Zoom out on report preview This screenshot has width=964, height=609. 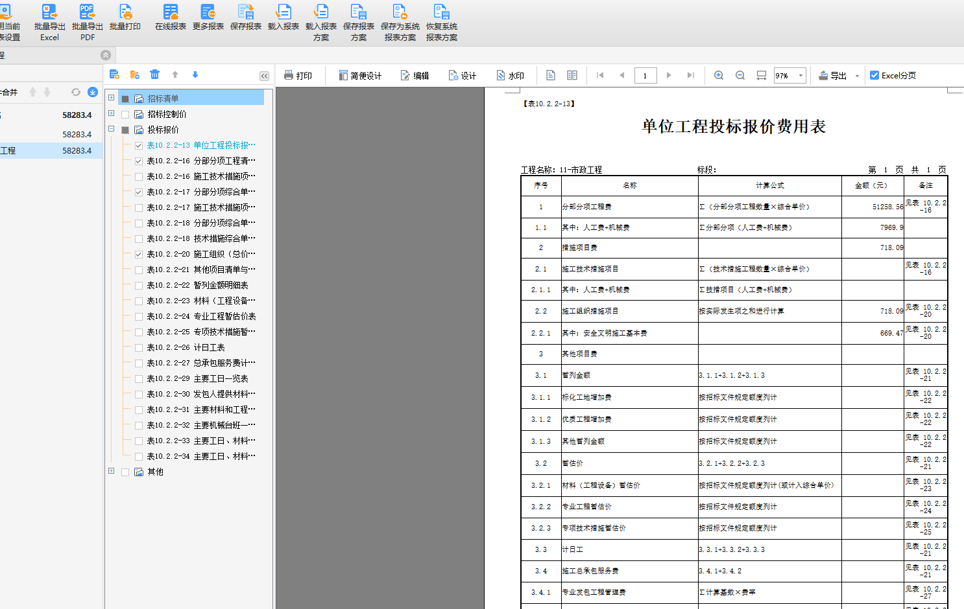point(740,75)
